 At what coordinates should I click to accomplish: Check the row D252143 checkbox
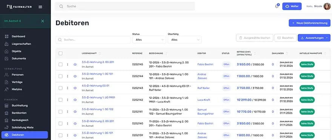click(61, 88)
